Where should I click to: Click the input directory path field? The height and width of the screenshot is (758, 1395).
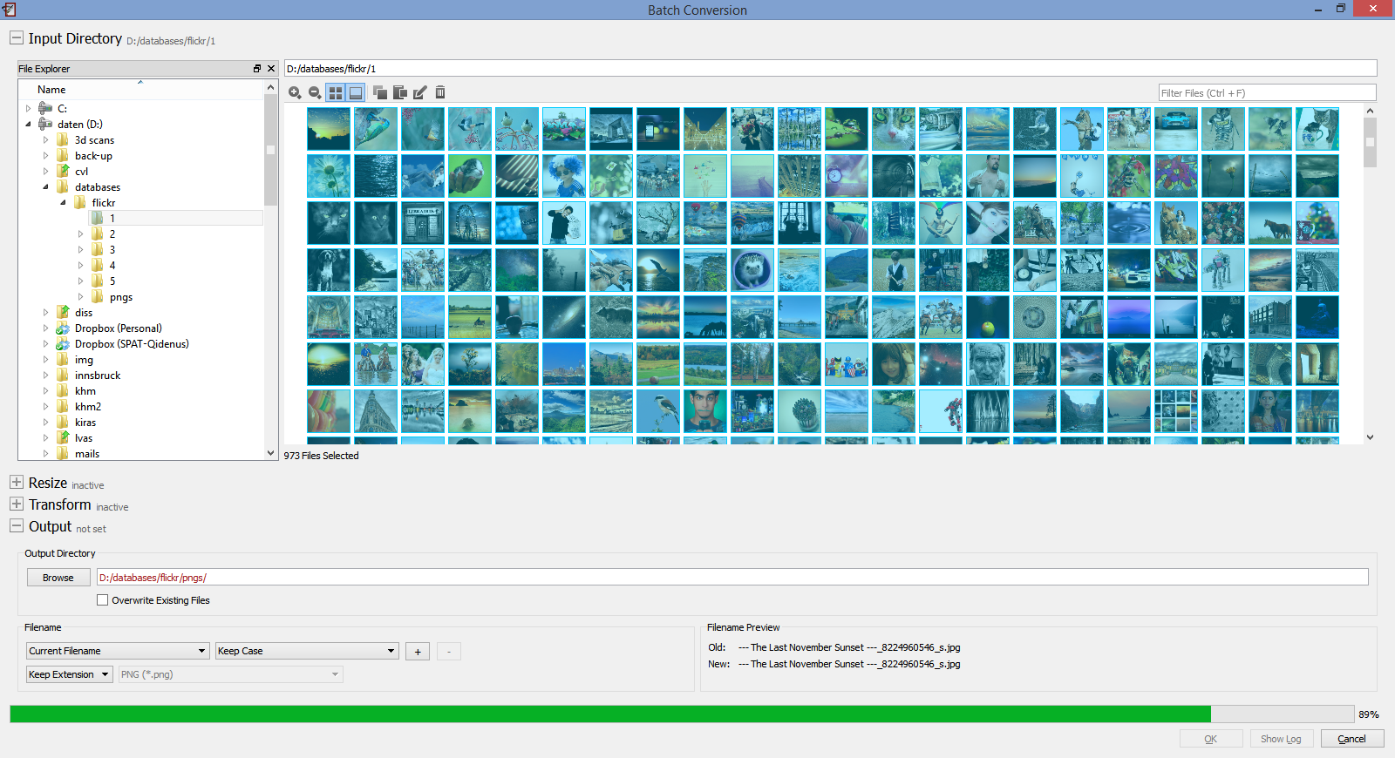830,69
